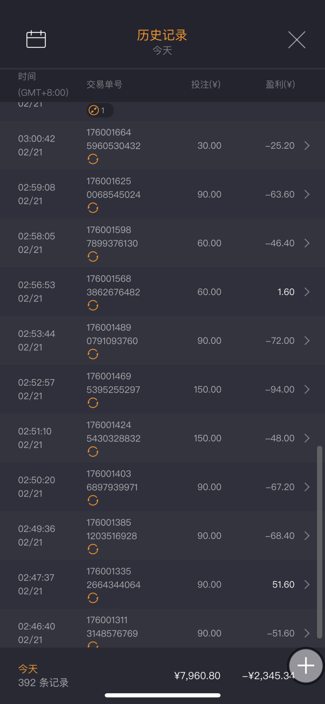325x704 pixels.
Task: Expand details chevron for the 1.60 profit row
Action: (307, 292)
